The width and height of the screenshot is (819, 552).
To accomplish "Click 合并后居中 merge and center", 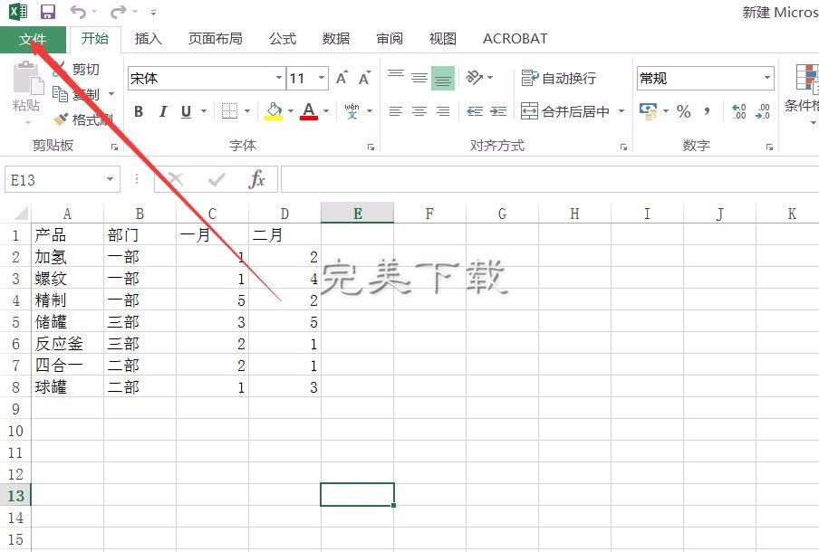I will (565, 111).
